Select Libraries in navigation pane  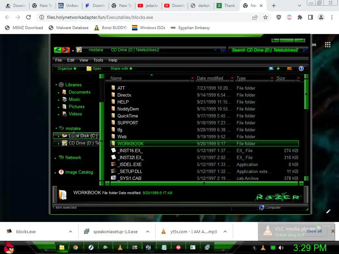pos(73,85)
